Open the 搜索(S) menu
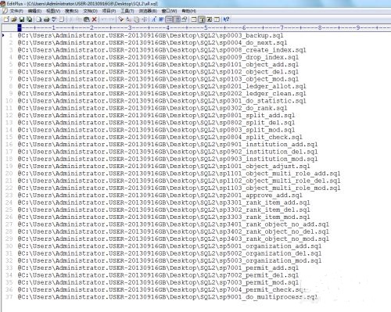The image size is (391, 312). pyautogui.click(x=71, y=11)
